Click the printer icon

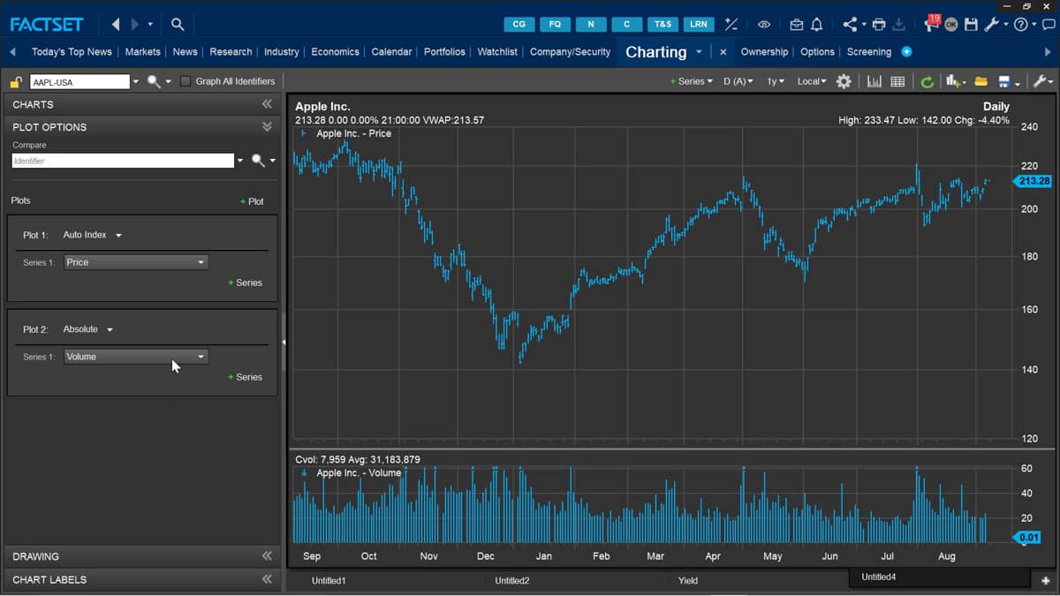tap(879, 25)
